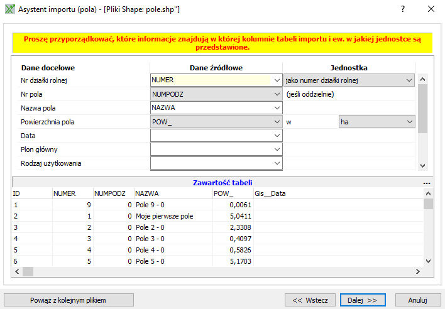Proceed with the Dalej button

pyautogui.click(x=363, y=300)
